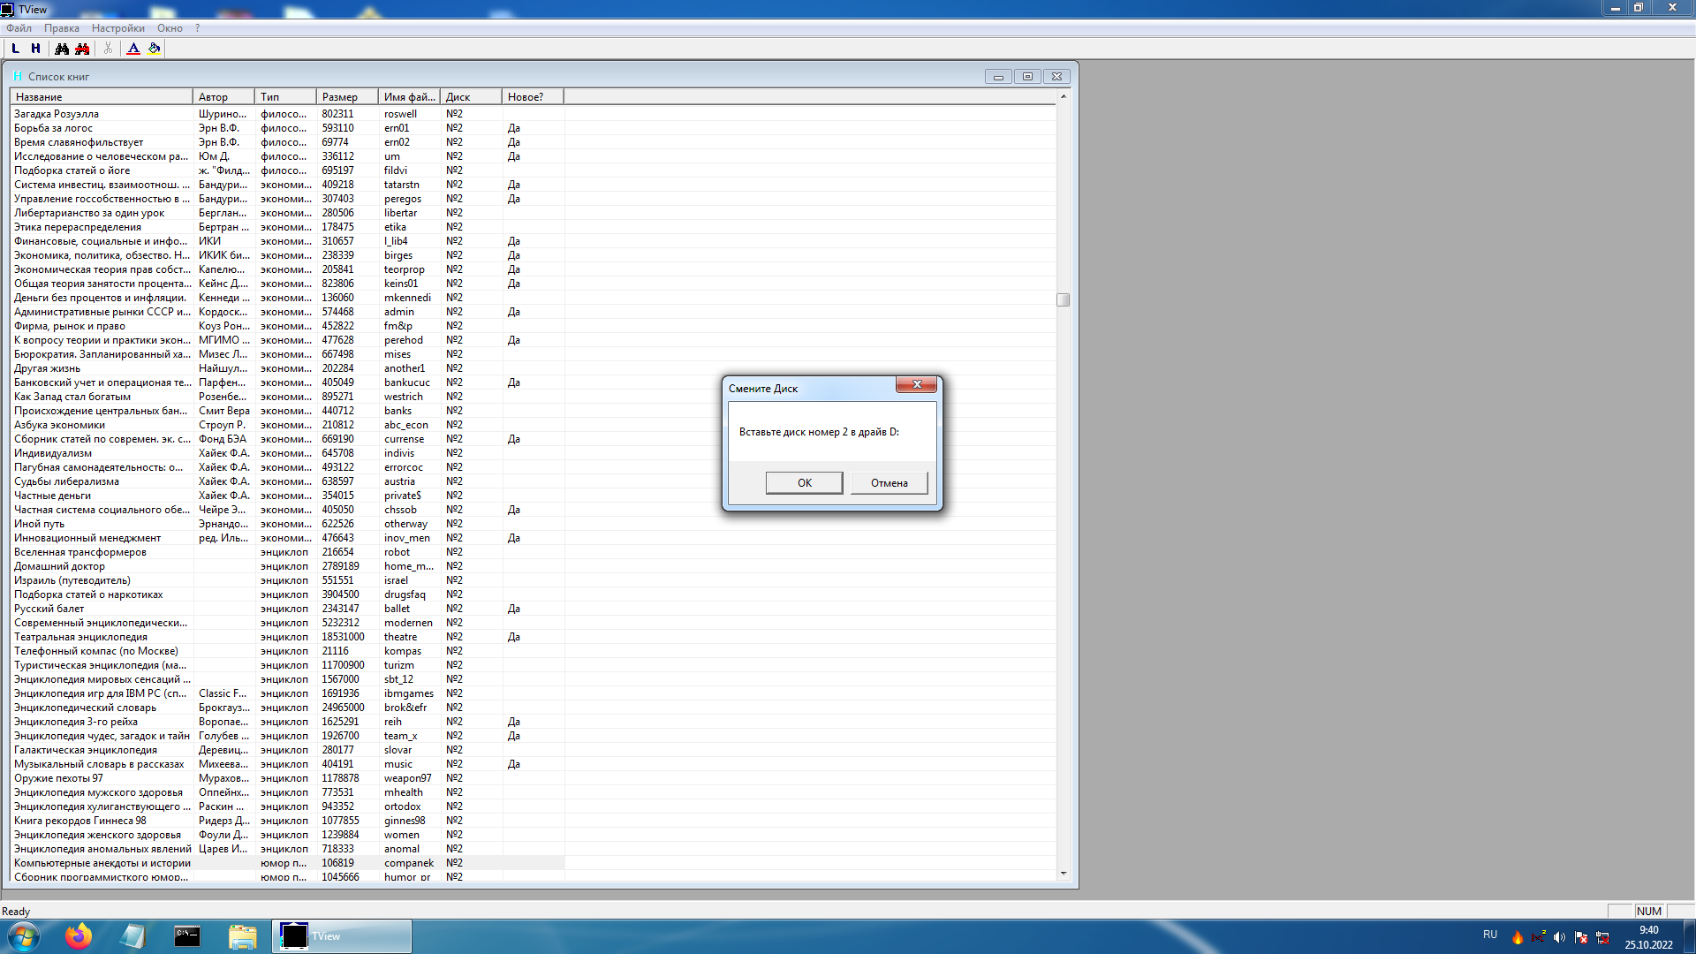Image resolution: width=1696 pixels, height=954 pixels.
Task: Sort the list by Название column header
Action: [101, 97]
